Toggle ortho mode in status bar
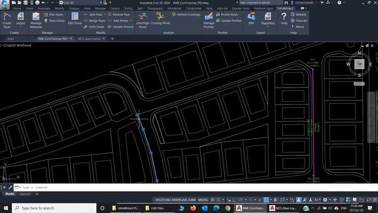 (x=234, y=200)
